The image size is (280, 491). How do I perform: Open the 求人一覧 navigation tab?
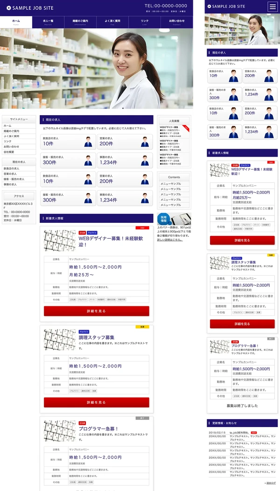click(x=48, y=22)
